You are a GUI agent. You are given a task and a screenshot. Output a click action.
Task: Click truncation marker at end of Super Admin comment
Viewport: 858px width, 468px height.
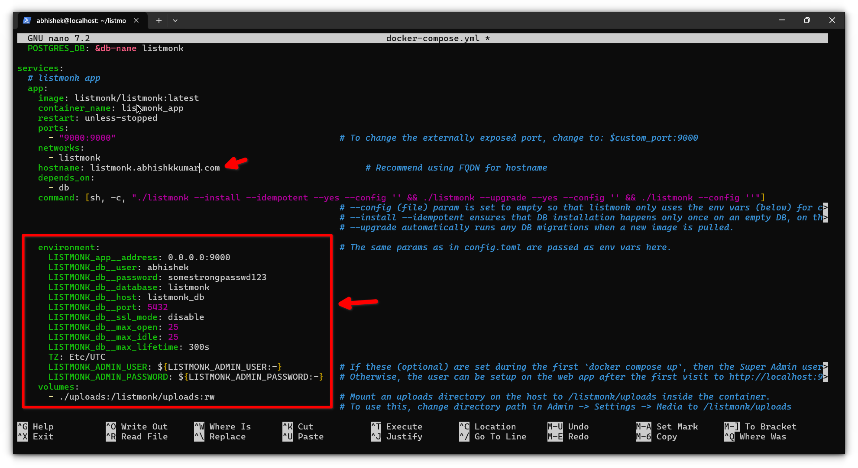[x=826, y=367]
